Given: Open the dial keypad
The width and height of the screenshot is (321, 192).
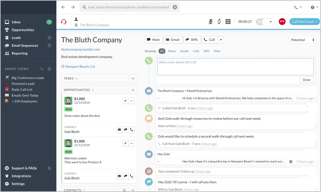Looking at the screenshot, I should [228, 22].
